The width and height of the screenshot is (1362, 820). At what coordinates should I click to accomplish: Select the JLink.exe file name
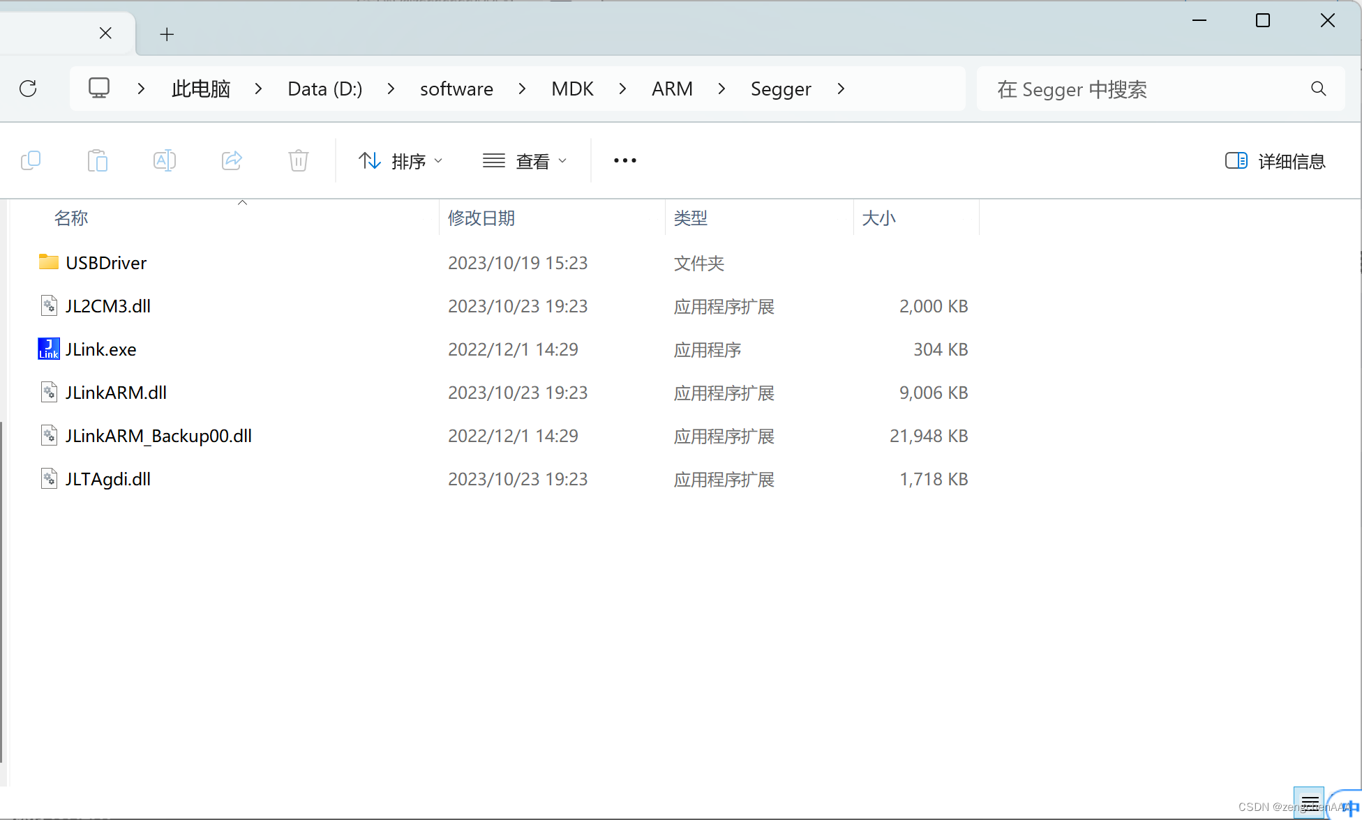click(101, 349)
